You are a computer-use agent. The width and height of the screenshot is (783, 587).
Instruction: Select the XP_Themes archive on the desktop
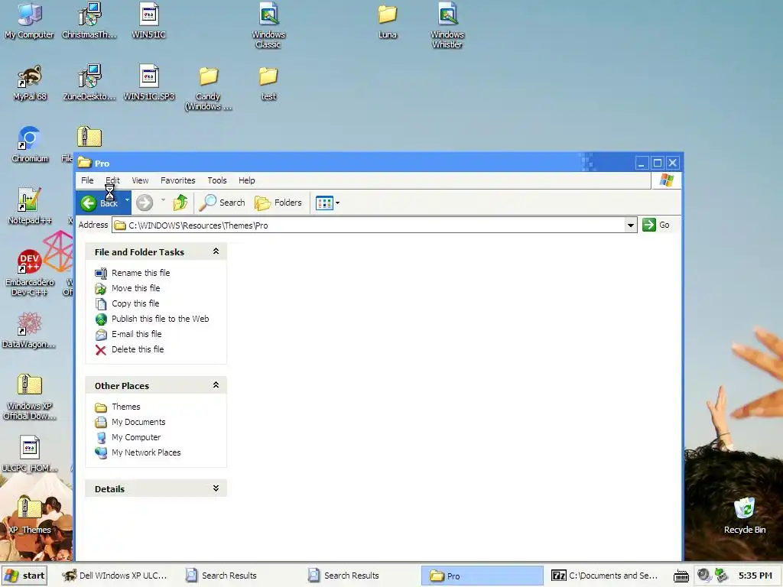30,517
